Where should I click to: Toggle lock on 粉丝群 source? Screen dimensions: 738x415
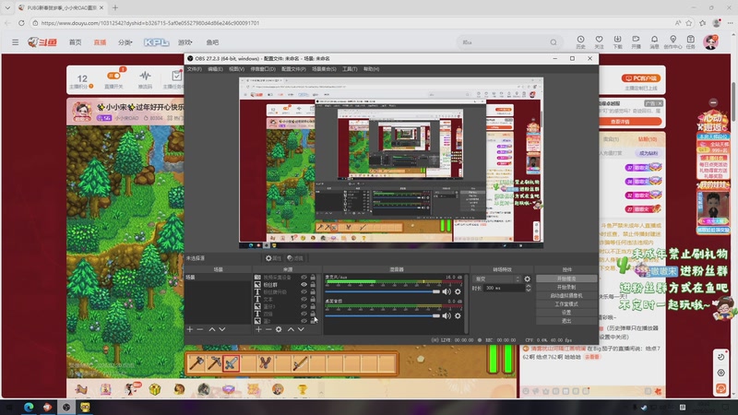coord(313,285)
